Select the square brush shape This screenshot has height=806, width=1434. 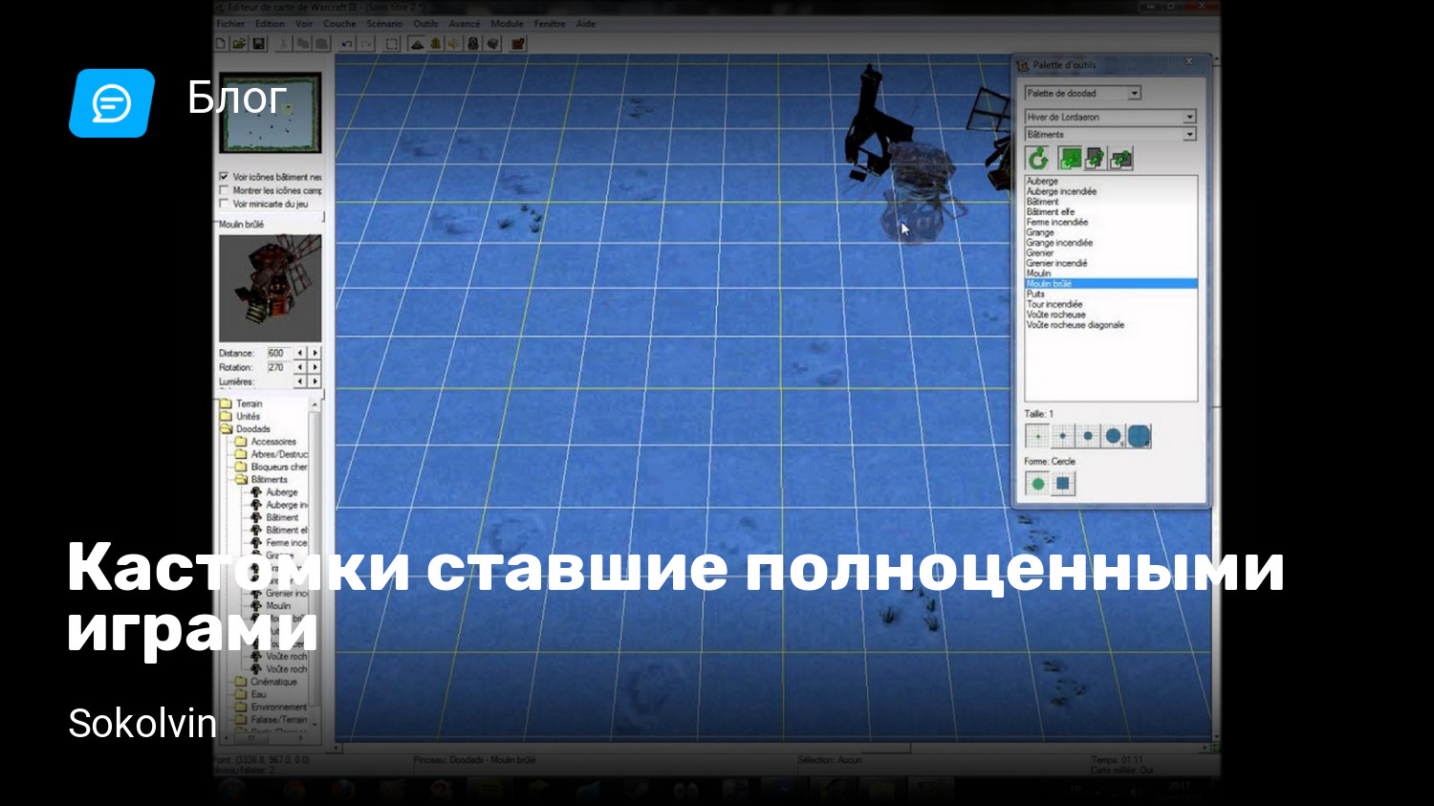[1062, 484]
